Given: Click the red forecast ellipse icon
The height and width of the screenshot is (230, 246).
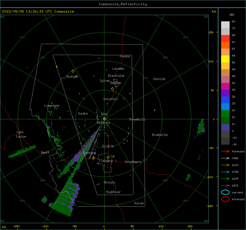Looking at the screenshot, I should coord(225,199).
